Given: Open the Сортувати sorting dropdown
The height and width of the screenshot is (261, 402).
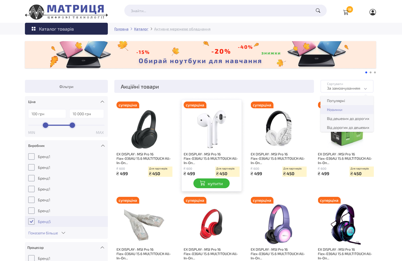Looking at the screenshot, I should (x=347, y=86).
